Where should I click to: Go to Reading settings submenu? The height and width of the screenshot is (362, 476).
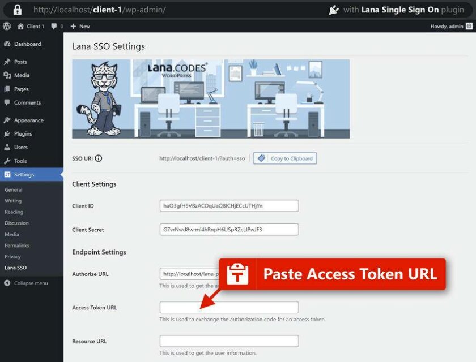tap(14, 212)
